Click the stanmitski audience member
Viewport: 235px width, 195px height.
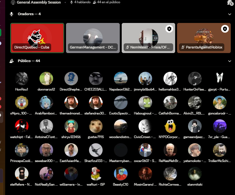(x=195, y=177)
